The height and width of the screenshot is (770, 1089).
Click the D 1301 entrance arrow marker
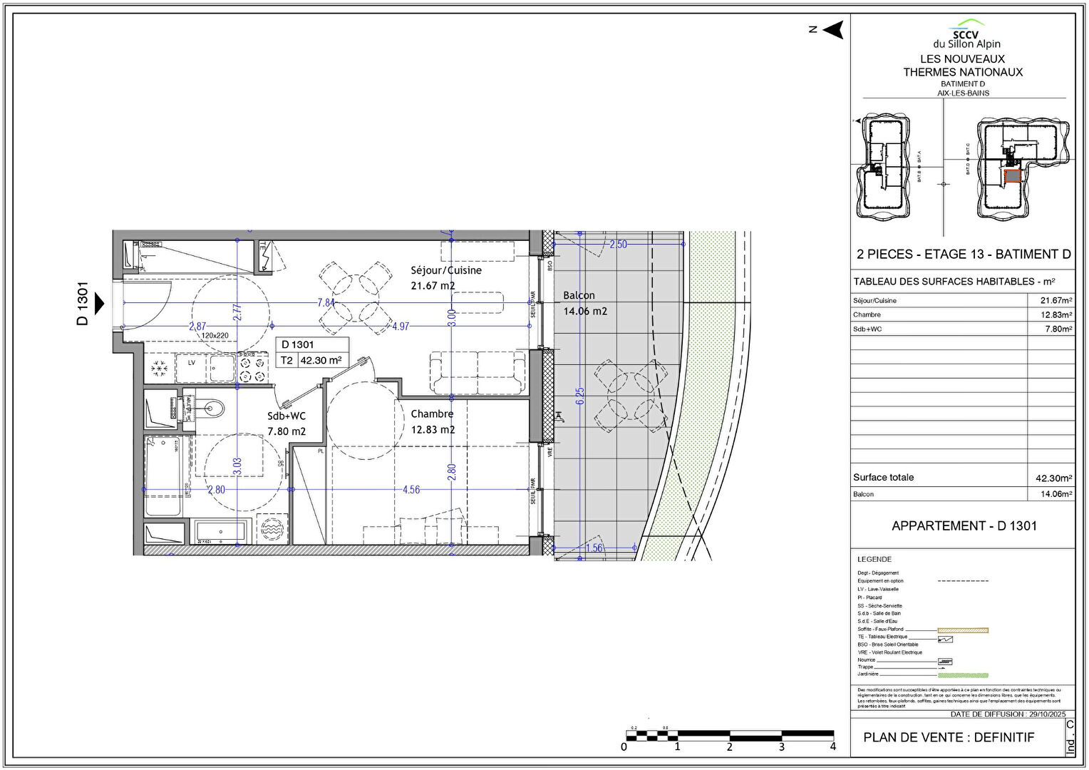coord(99,304)
